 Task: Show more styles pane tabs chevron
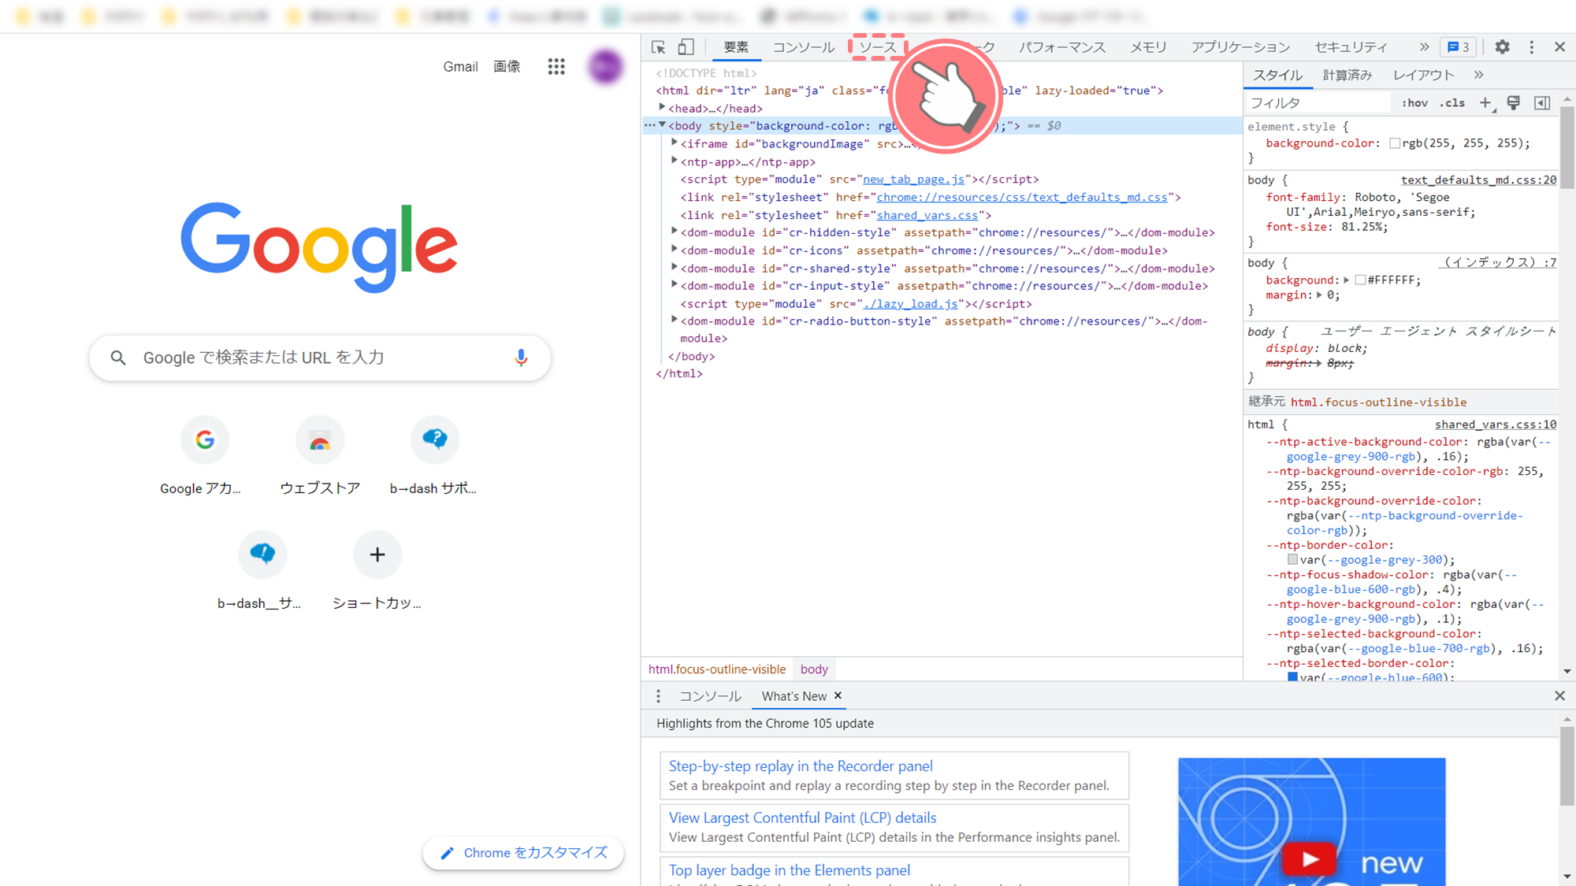point(1478,75)
